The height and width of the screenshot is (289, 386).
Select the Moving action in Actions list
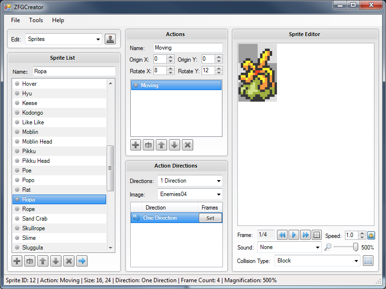coord(176,85)
